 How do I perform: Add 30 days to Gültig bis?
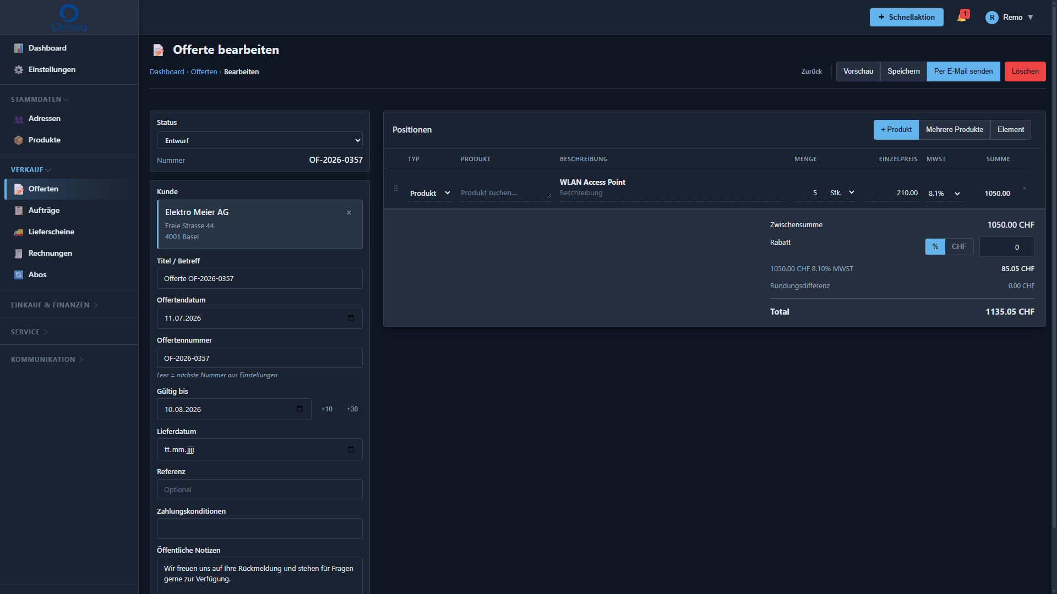(x=352, y=409)
